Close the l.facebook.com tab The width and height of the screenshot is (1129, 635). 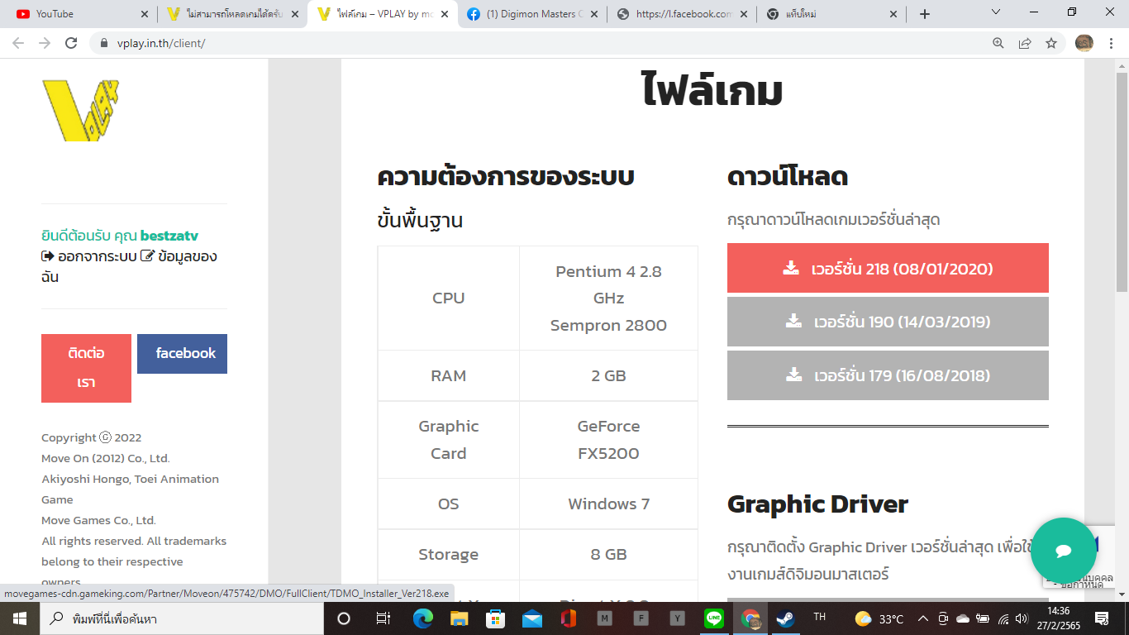[743, 14]
